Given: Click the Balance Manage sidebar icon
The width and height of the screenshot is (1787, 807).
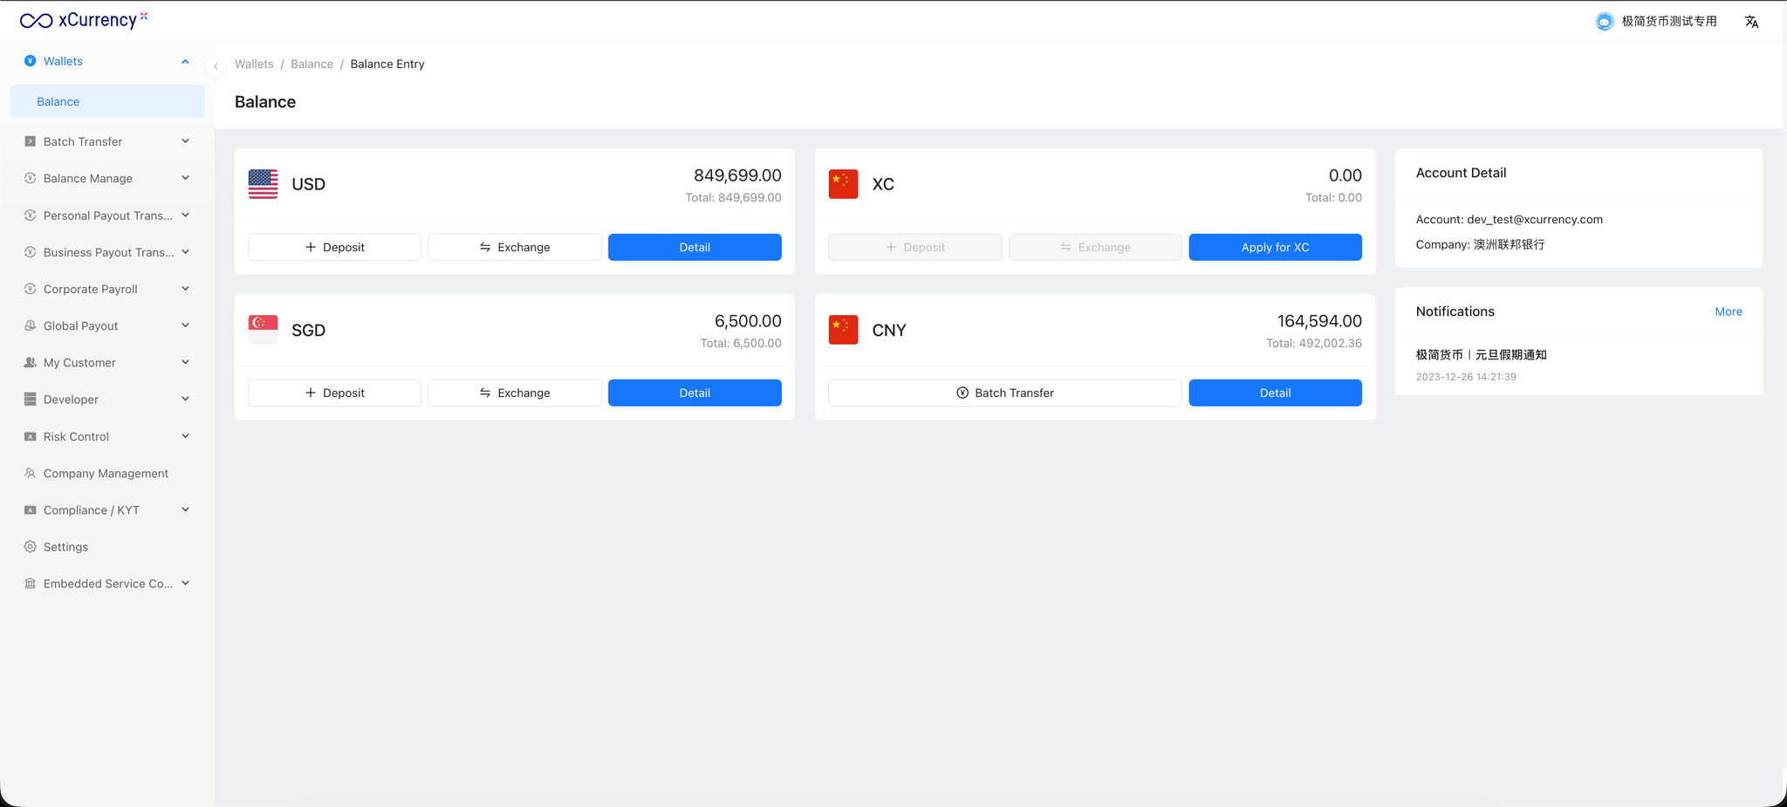Looking at the screenshot, I should (30, 178).
